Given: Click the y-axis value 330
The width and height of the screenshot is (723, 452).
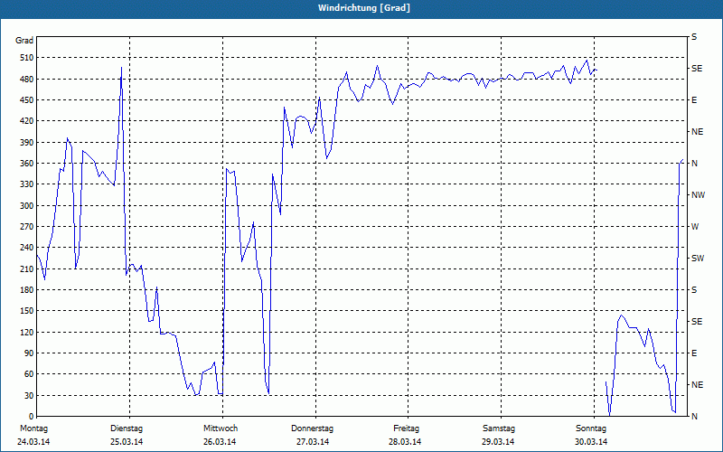Looking at the screenshot, I should point(27,184).
